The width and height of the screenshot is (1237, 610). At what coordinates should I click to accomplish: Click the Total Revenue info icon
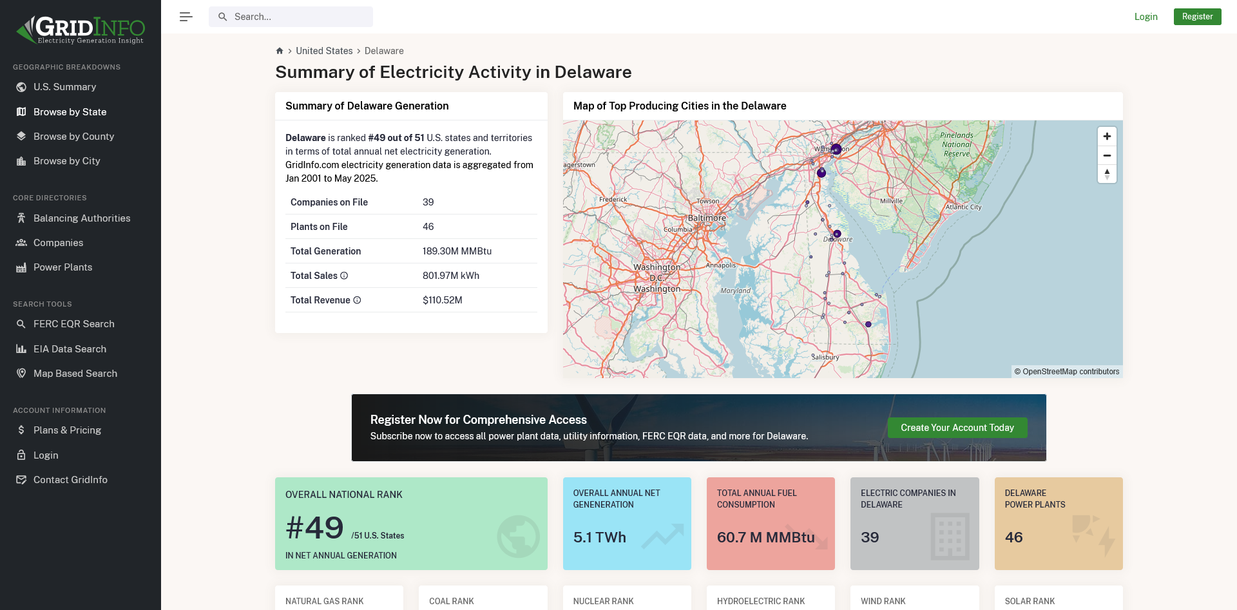357,300
